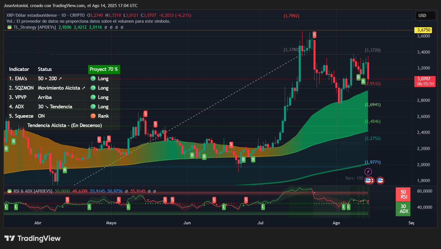441x249 pixels.
Task: Click the Mayo label on the time axis
Action: (111, 223)
